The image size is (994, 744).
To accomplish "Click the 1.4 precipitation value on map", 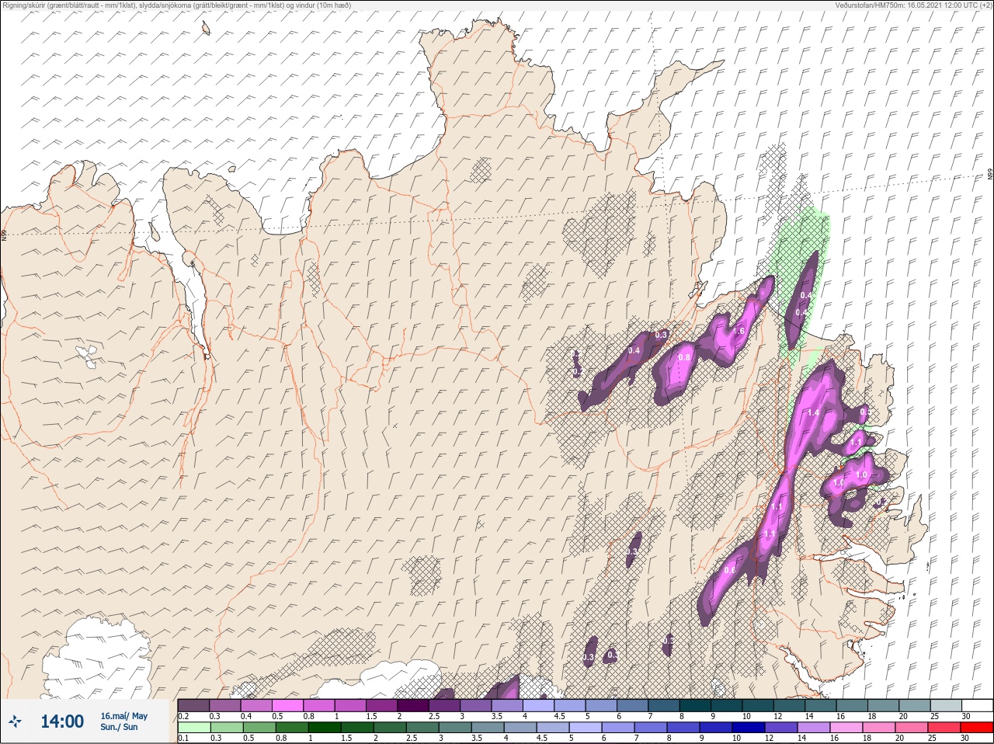I will [814, 412].
